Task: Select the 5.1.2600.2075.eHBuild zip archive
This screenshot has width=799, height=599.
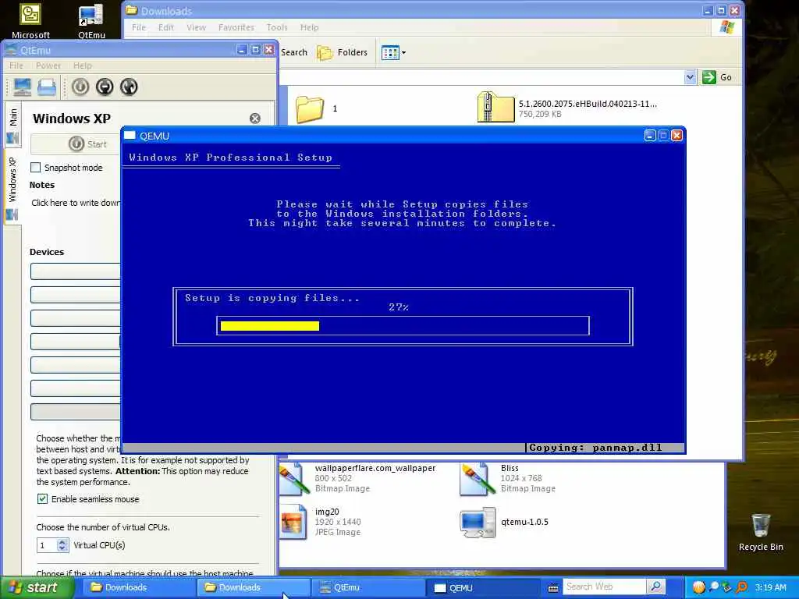Action: (566, 108)
